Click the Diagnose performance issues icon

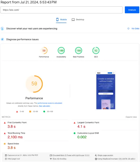2,39
